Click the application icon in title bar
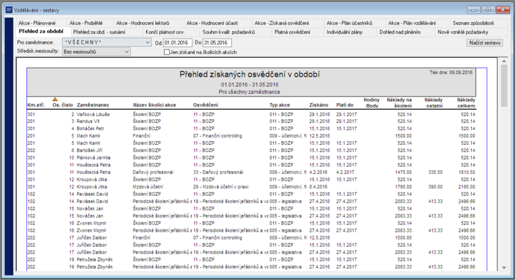515x280 pixels. 9,10
